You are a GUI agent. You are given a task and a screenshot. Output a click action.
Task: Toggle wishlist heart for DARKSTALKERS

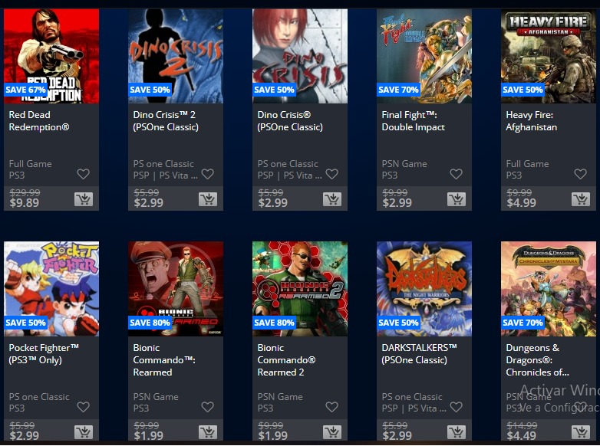[x=456, y=407]
